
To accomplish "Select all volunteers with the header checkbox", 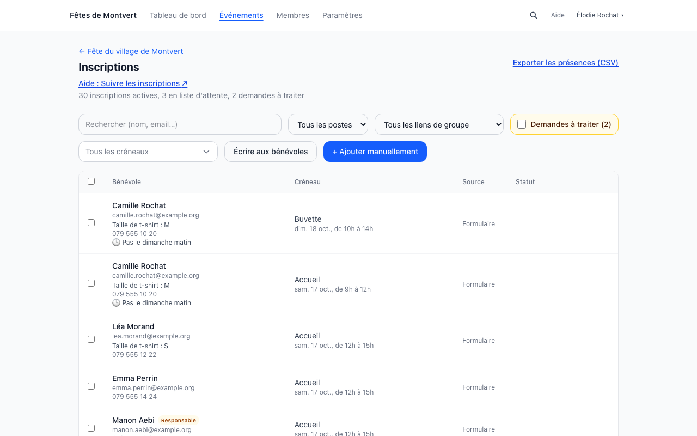I will (91, 181).
